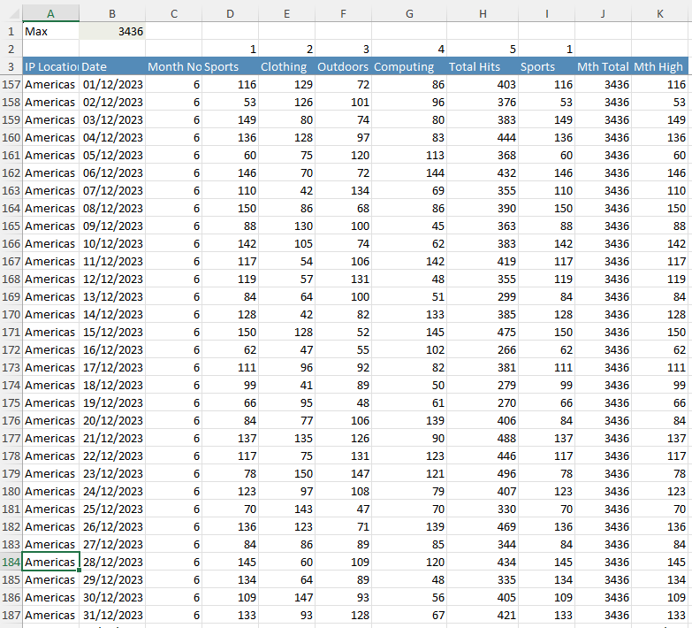Click date cell 25/12/2023

coord(112,509)
